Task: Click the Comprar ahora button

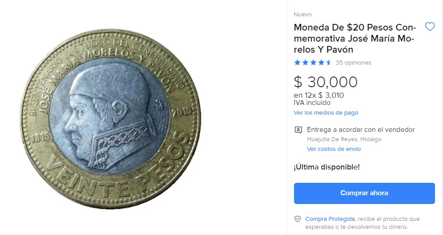Action: pyautogui.click(x=364, y=193)
